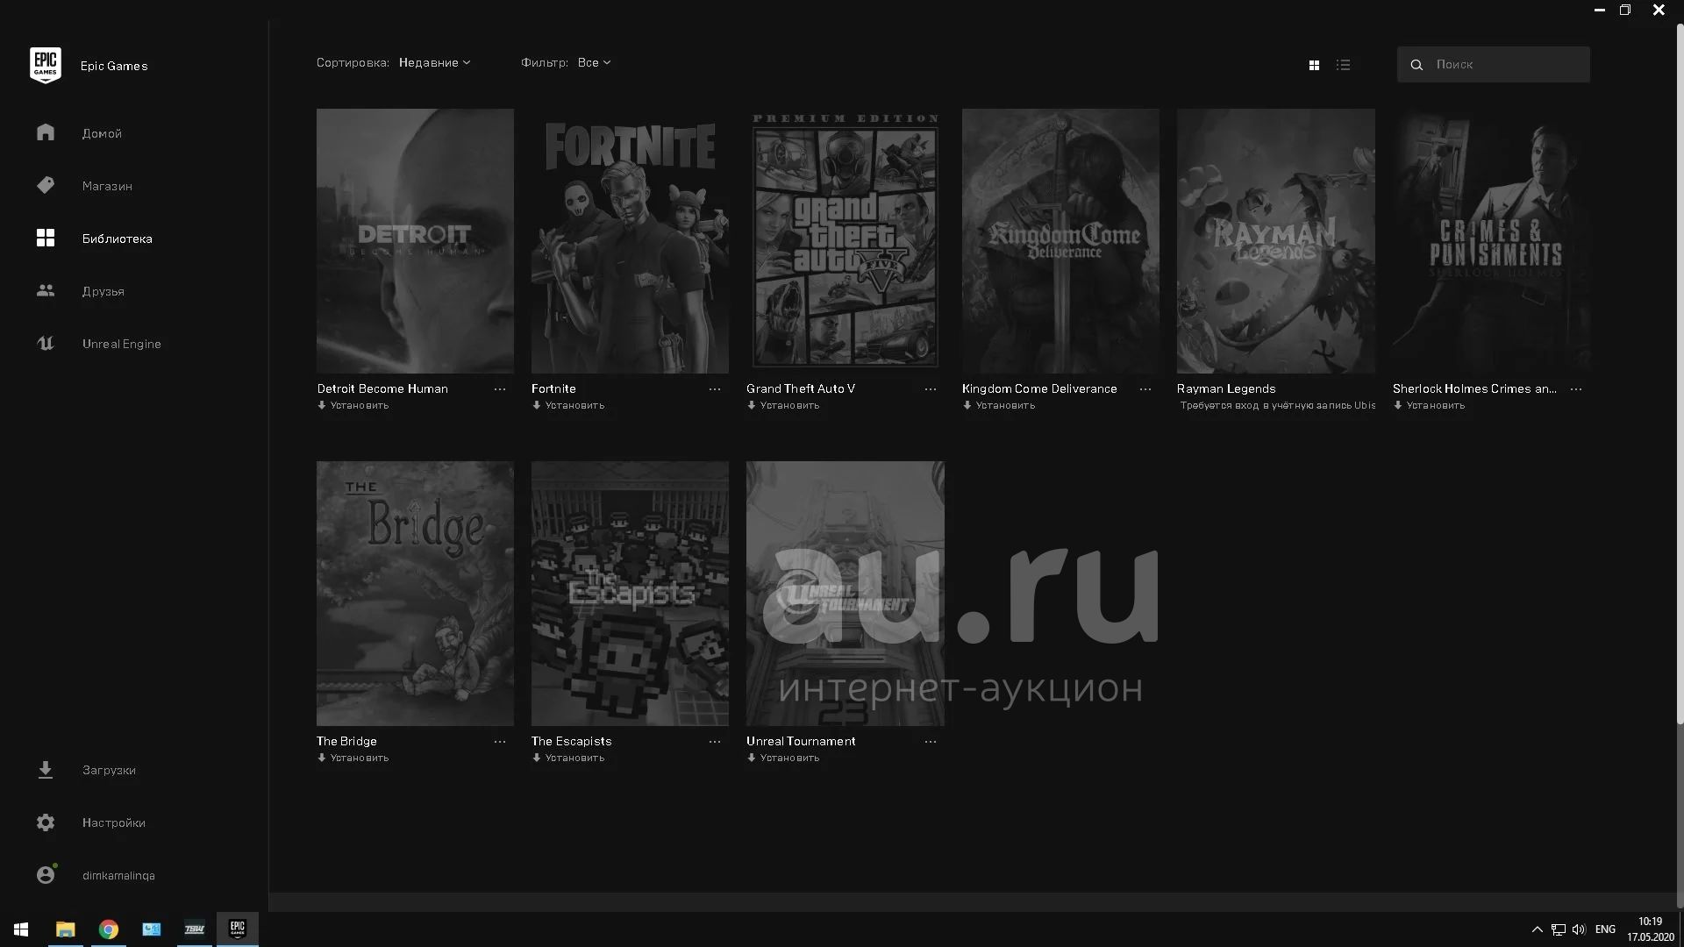Screen dimensions: 1684x947
Task: Open options menu for Fortnite
Action: coord(715,389)
